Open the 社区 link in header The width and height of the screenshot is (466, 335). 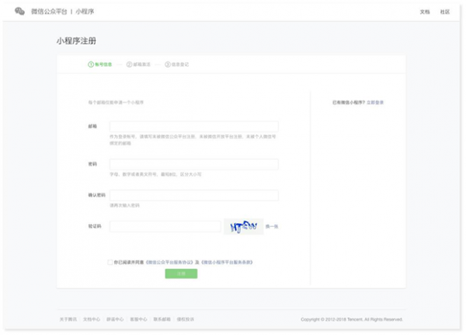pyautogui.click(x=445, y=12)
